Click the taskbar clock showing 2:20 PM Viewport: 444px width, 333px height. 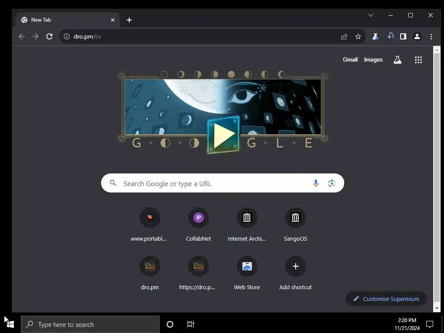coord(407,324)
